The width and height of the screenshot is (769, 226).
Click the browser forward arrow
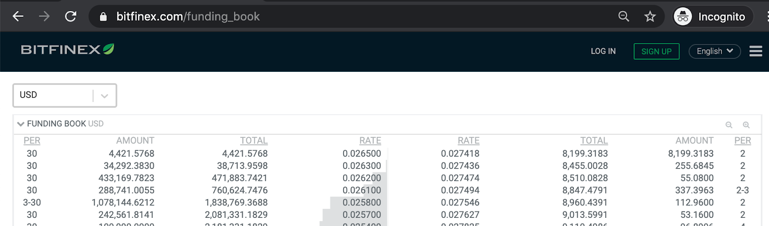tap(44, 16)
